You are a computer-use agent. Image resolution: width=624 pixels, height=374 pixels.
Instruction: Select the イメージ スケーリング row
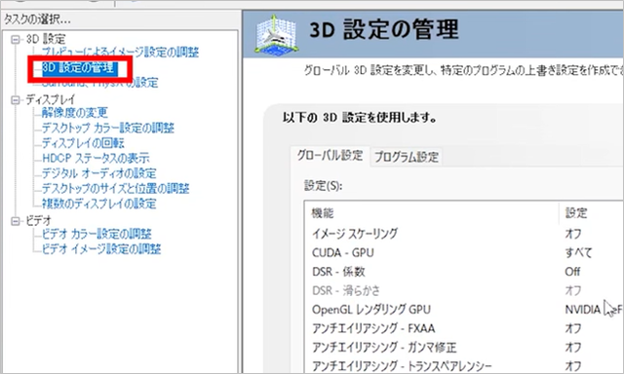(x=464, y=234)
